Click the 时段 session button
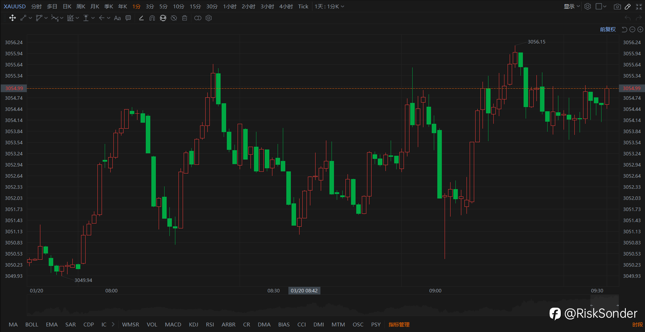645x332 pixels. click(637, 324)
